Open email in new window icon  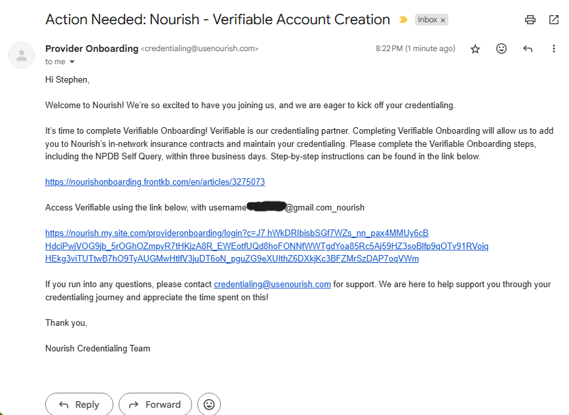(554, 20)
